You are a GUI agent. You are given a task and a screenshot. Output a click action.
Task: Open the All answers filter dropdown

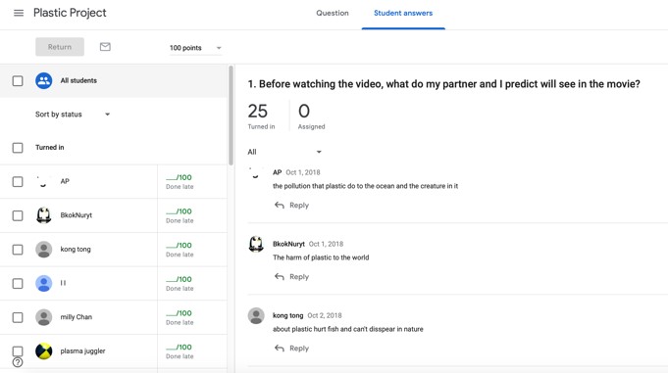pyautogui.click(x=284, y=152)
